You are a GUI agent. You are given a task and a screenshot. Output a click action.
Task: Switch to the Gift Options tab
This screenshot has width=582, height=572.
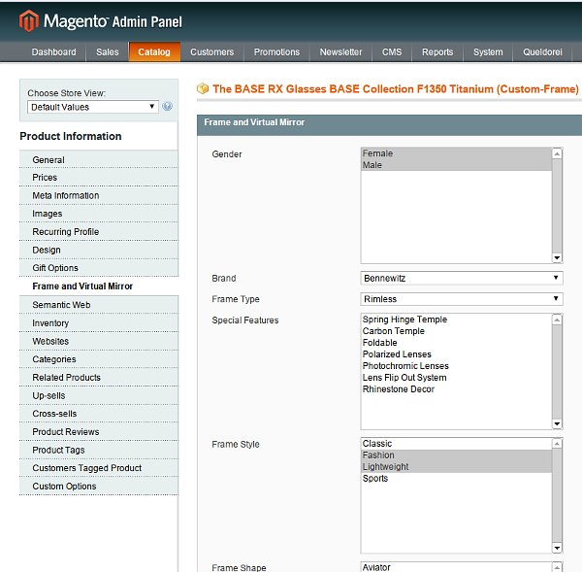[99, 268]
